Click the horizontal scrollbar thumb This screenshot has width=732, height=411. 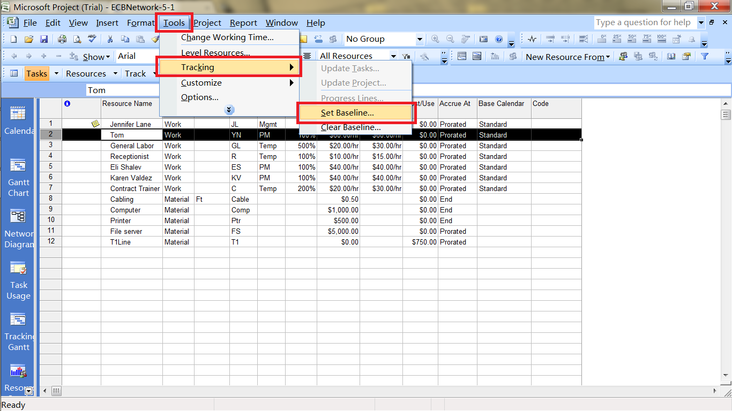pyautogui.click(x=56, y=391)
